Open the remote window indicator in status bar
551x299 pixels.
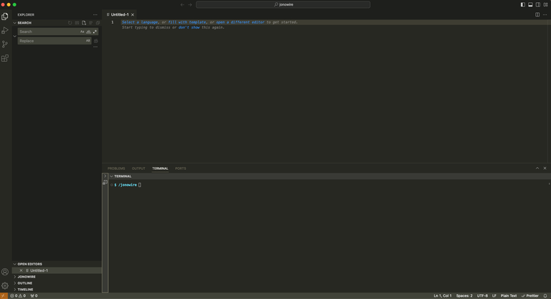pos(4,296)
